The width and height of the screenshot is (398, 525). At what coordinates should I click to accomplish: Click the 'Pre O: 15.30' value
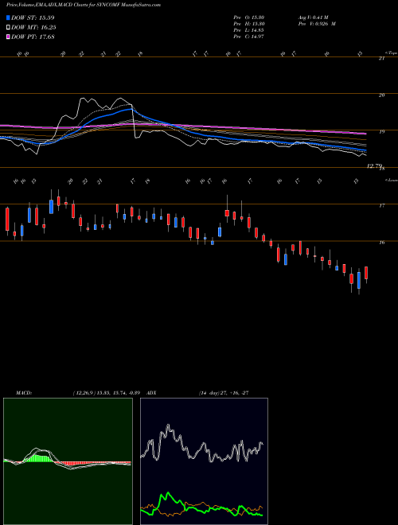(x=250, y=17)
